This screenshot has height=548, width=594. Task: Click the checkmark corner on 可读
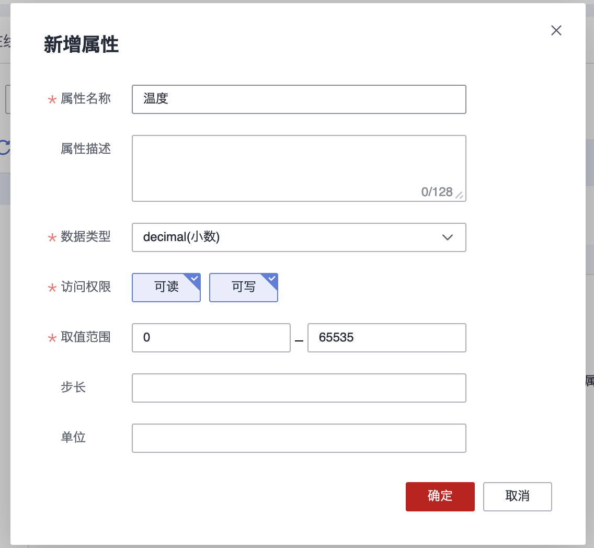[195, 279]
